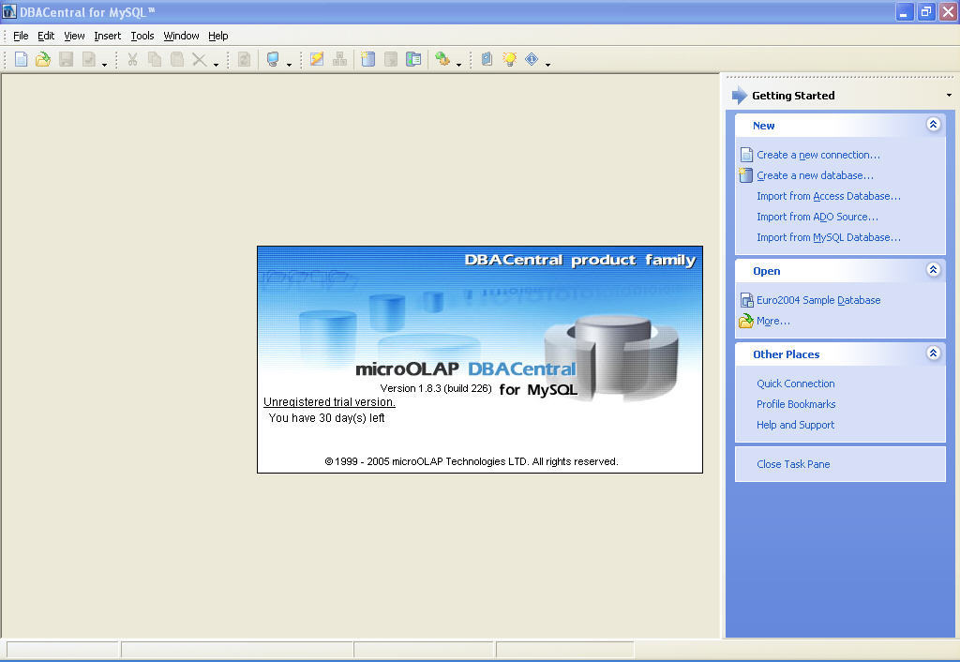960x662 pixels.
Task: Click Create a new connection link
Action: point(817,155)
